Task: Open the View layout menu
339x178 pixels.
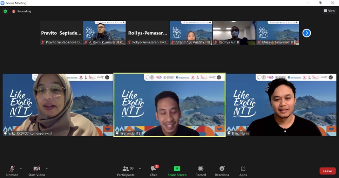Action: (329, 11)
